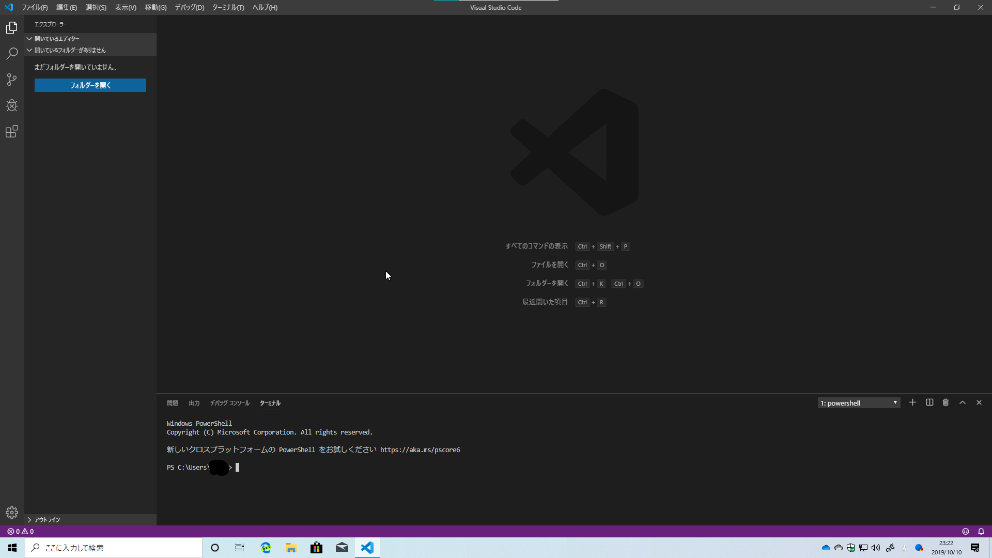The height and width of the screenshot is (558, 992).
Task: Open the Explorer view in activity bar
Action: (12, 28)
